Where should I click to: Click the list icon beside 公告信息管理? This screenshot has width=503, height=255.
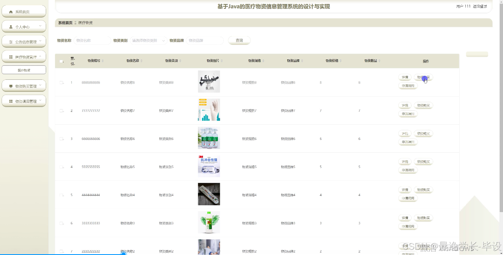[x=10, y=41]
